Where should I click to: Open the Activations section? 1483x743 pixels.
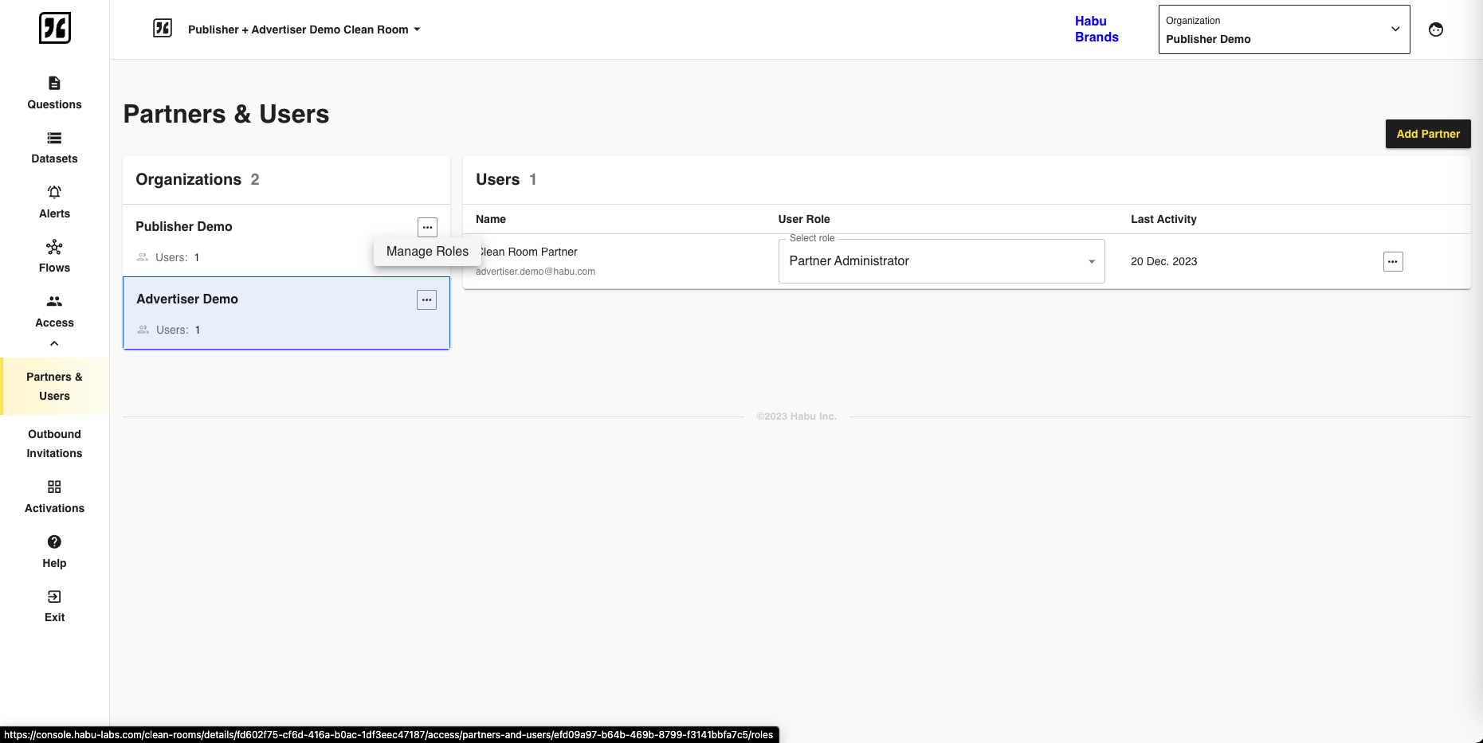point(54,497)
